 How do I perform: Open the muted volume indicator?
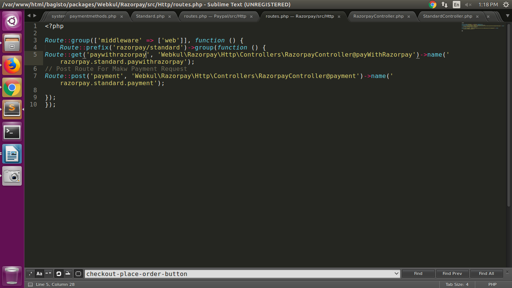(x=468, y=4)
